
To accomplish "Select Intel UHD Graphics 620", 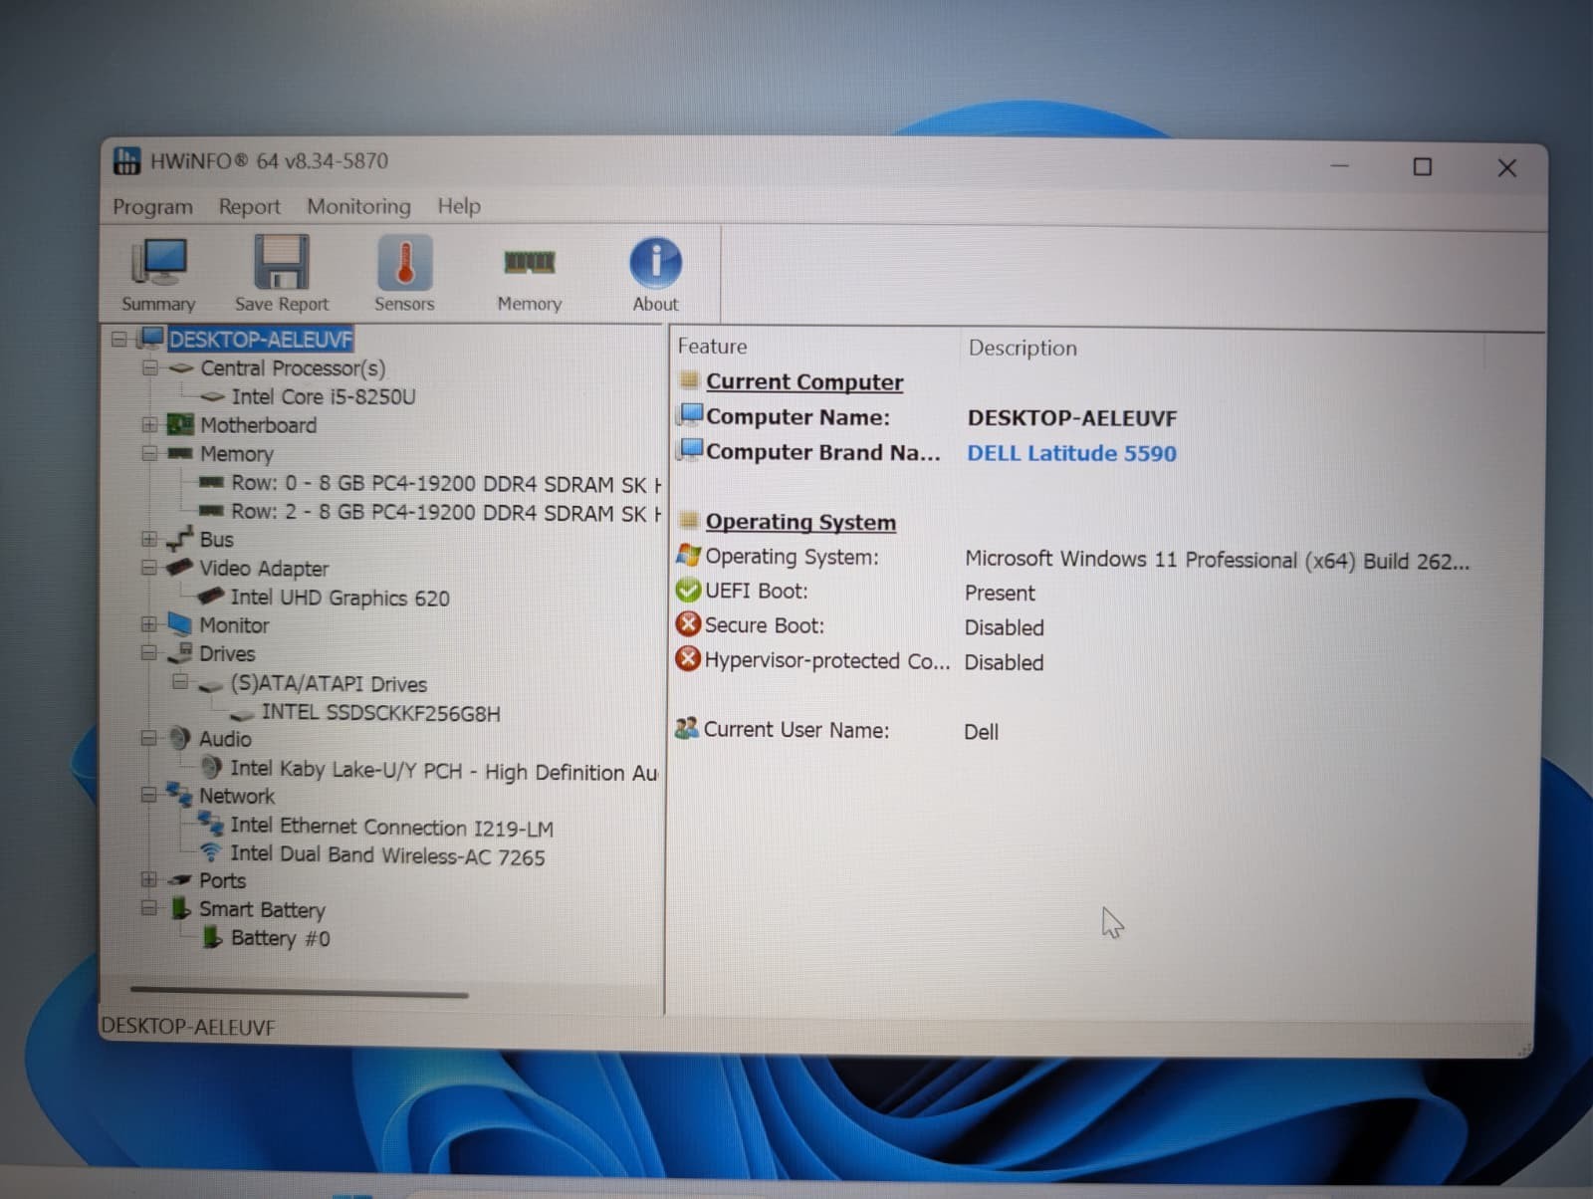I will [x=340, y=598].
